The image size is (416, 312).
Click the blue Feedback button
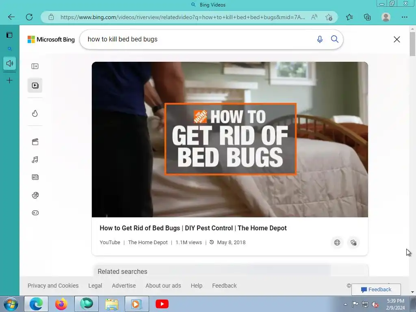(x=376, y=289)
